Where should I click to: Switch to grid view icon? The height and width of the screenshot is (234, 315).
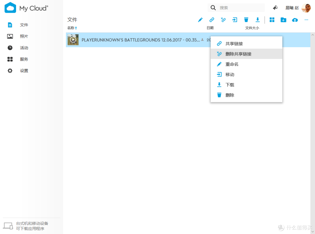coord(272,20)
